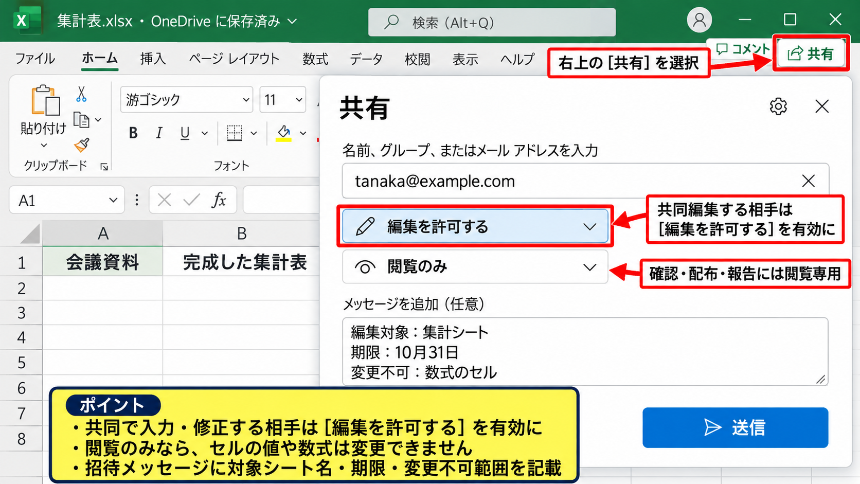Click the Borders icon

[x=235, y=133]
